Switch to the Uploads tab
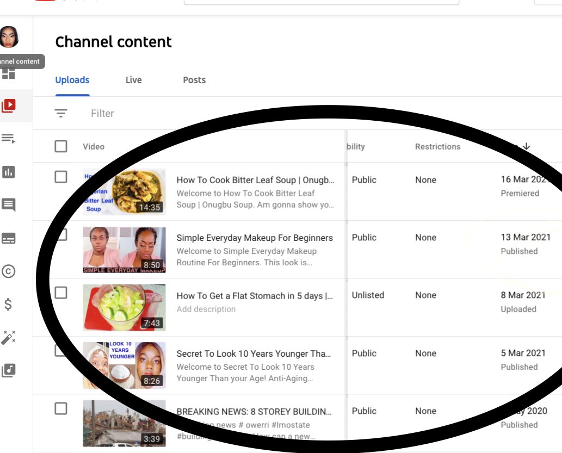This screenshot has height=453, width=562. [x=72, y=80]
